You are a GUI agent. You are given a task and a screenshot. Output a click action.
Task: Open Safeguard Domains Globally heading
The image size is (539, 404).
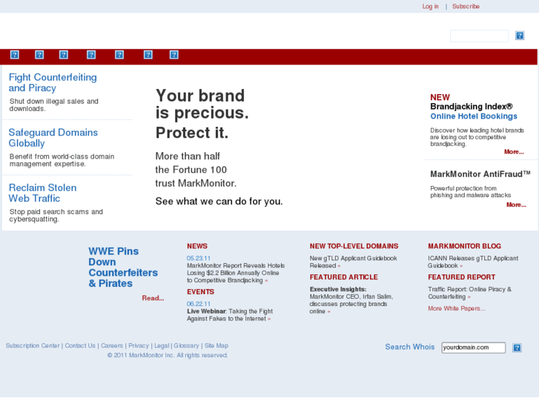[x=53, y=138]
